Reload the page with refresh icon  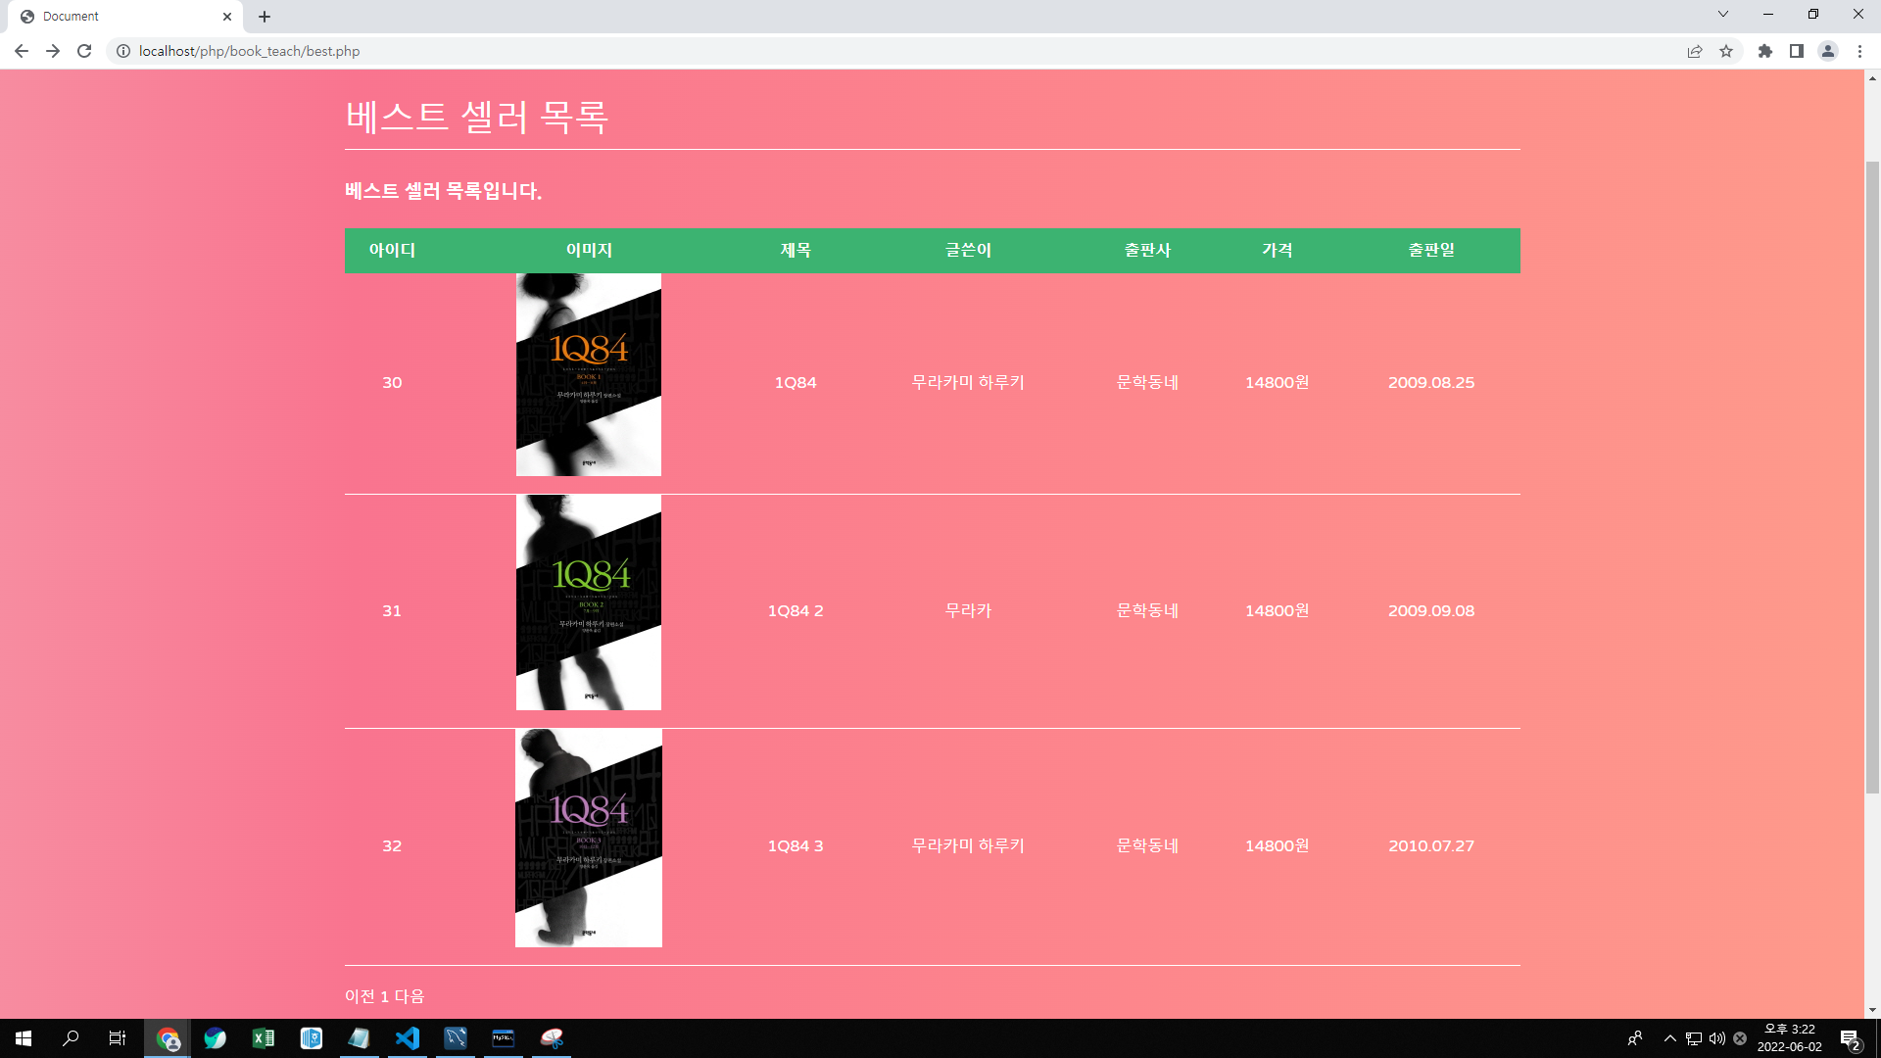(84, 51)
